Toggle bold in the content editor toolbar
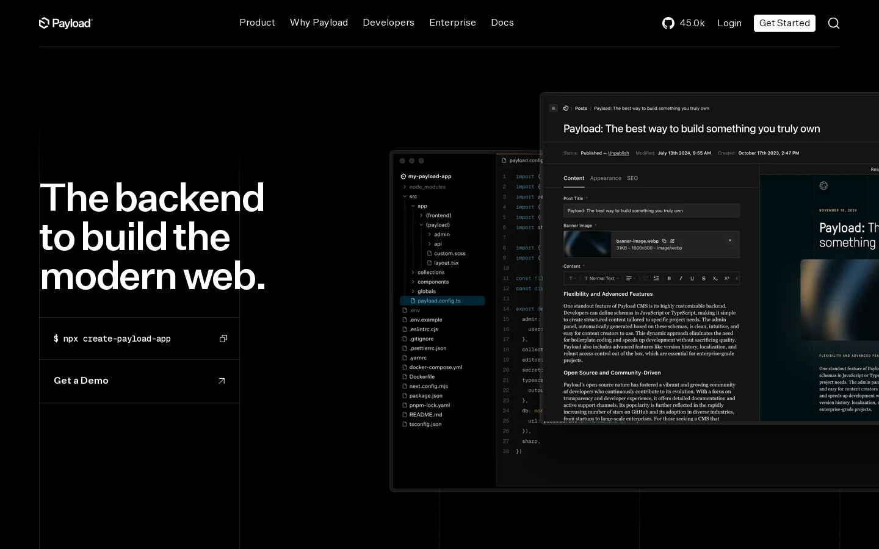This screenshot has height=549, width=879. pos(669,278)
